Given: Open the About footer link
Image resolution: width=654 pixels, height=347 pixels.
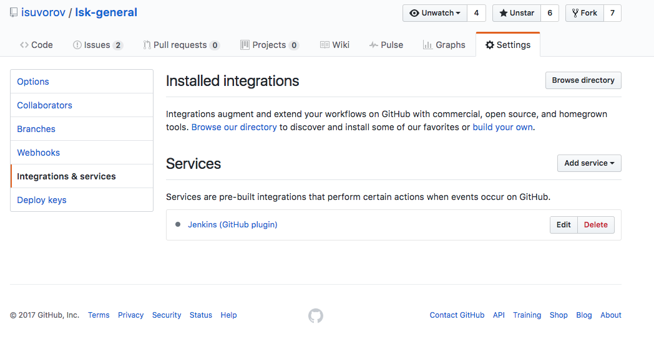Looking at the screenshot, I should [610, 315].
